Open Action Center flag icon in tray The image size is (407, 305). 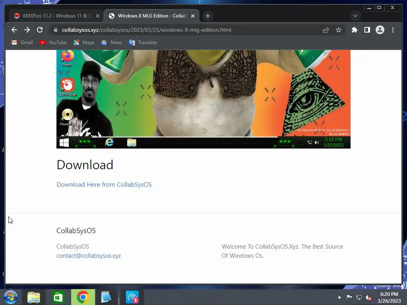349,297
